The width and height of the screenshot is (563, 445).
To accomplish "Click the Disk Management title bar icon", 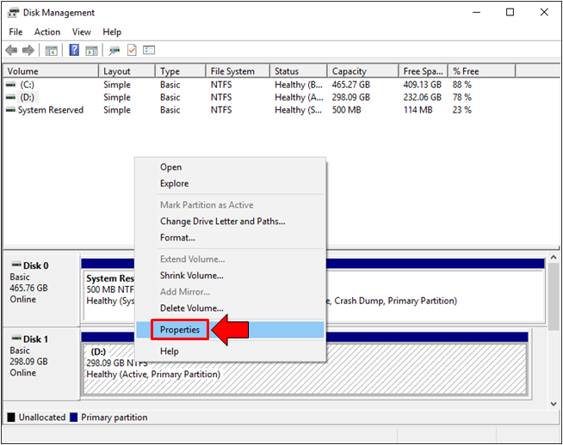I will [x=13, y=13].
